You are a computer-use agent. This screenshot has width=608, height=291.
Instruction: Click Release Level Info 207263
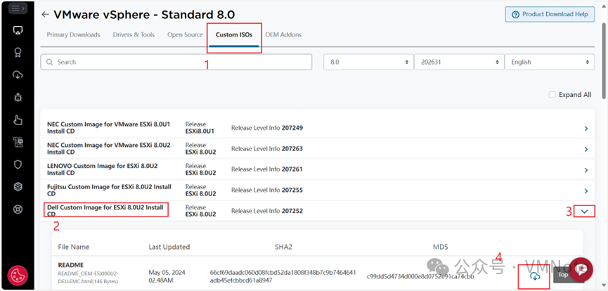tap(267, 148)
